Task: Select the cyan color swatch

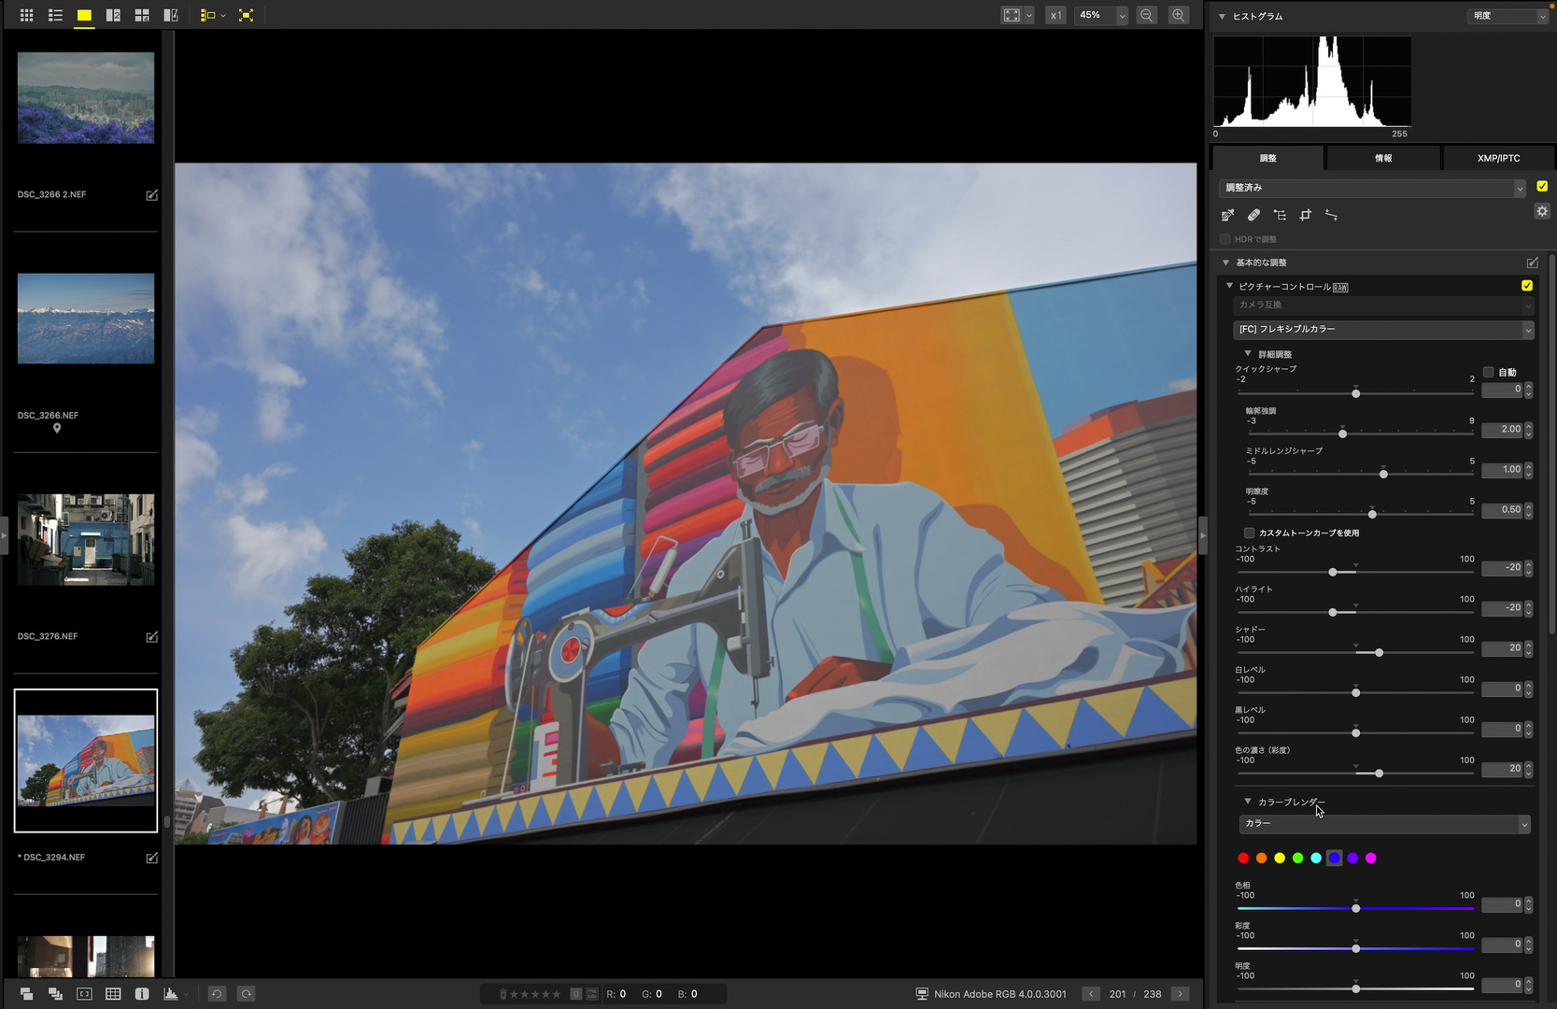Action: point(1316,858)
